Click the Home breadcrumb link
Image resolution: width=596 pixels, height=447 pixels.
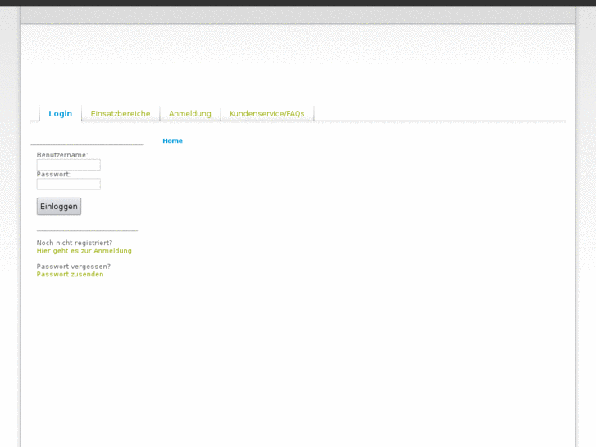(x=172, y=141)
